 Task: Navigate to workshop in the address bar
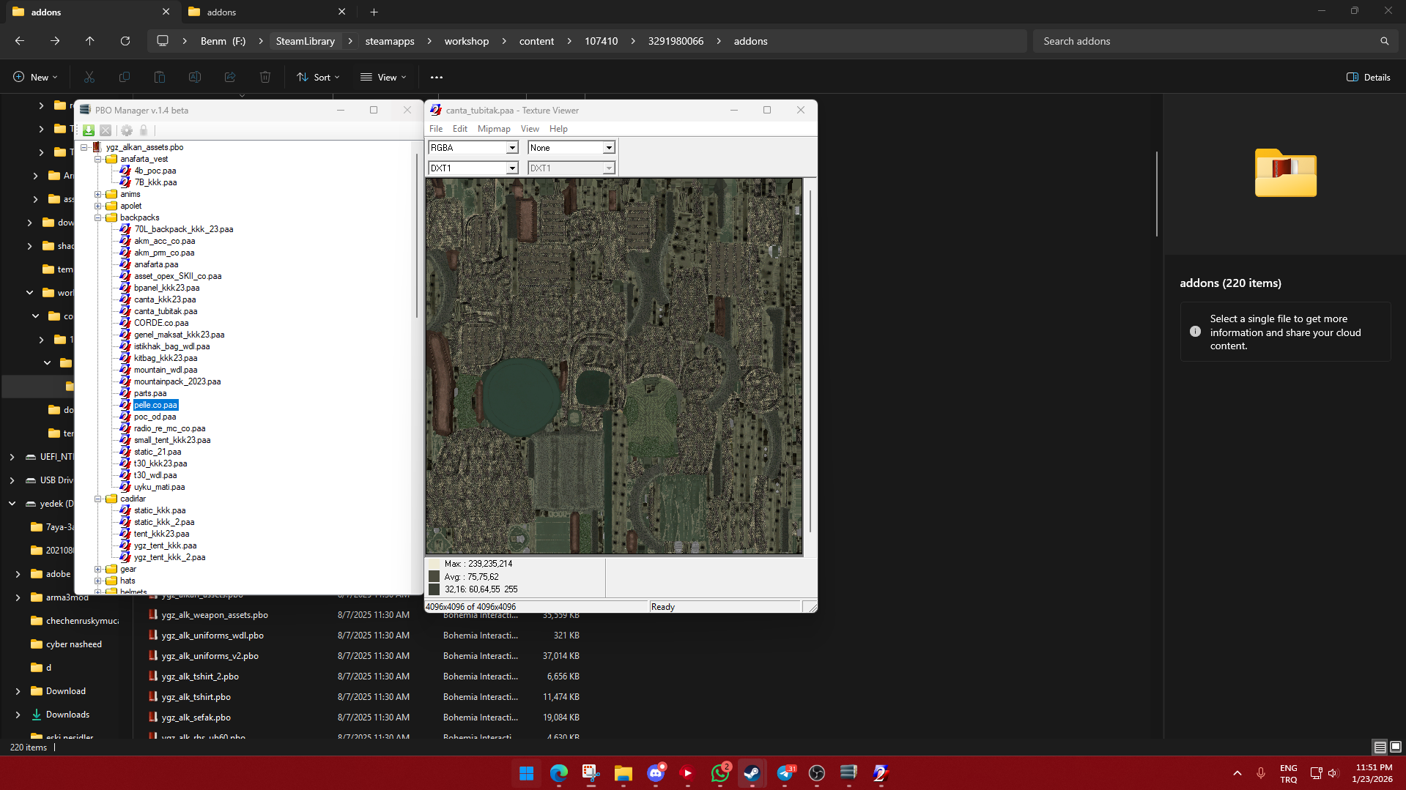pyautogui.click(x=466, y=41)
